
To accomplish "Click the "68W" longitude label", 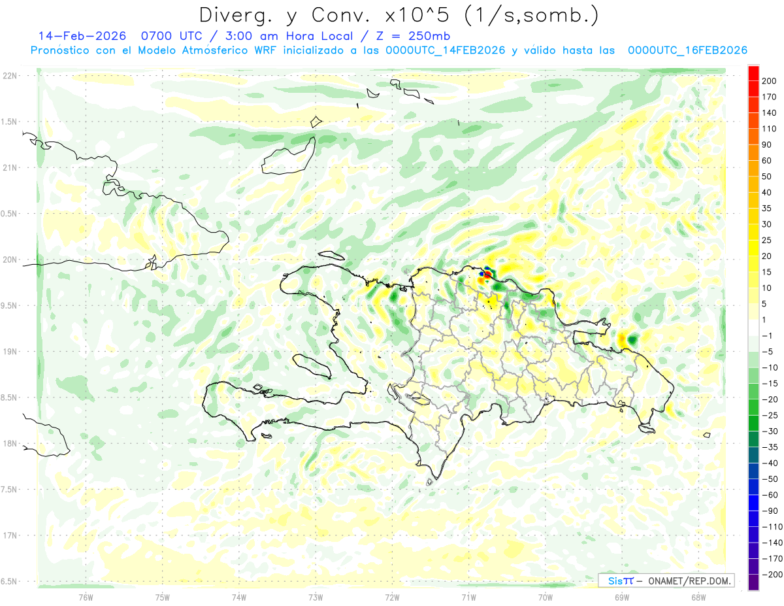I will point(698,596).
